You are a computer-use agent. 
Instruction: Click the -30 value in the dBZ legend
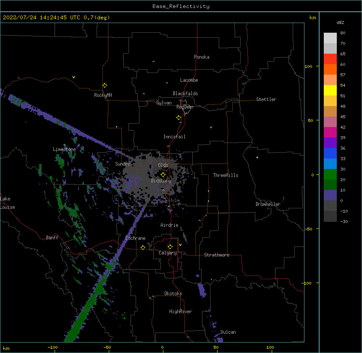344,221
